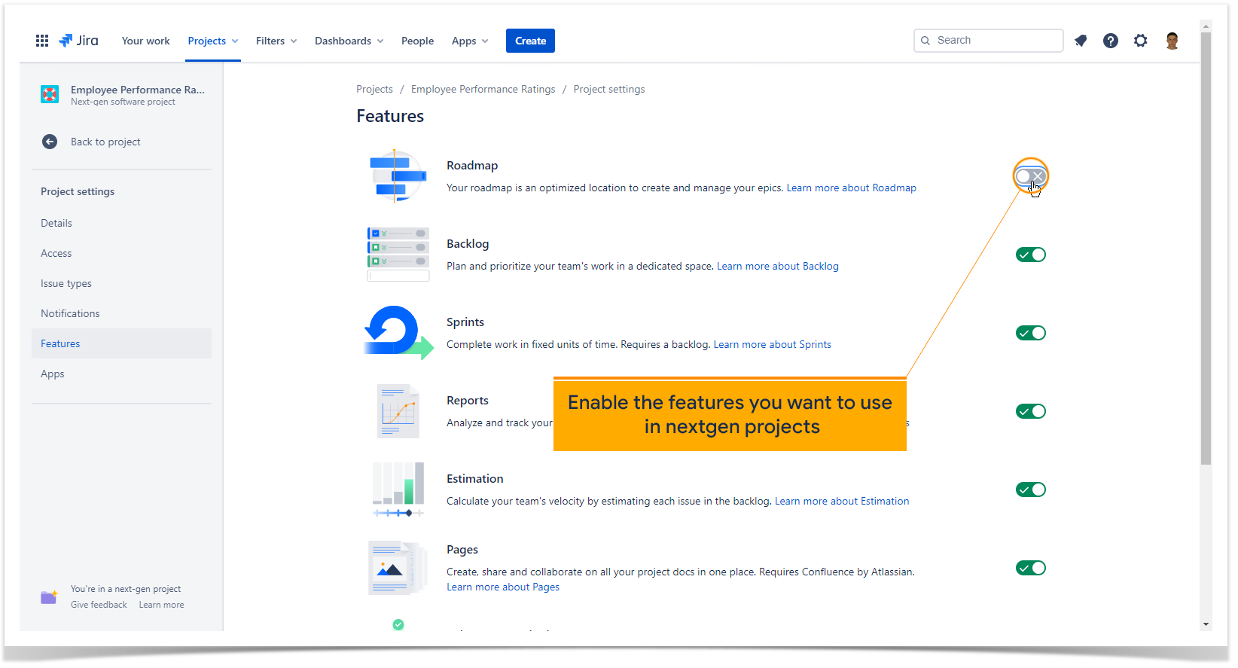This screenshot has width=1238, height=668.
Task: Click the scrollbar down arrow
Action: (x=1206, y=624)
